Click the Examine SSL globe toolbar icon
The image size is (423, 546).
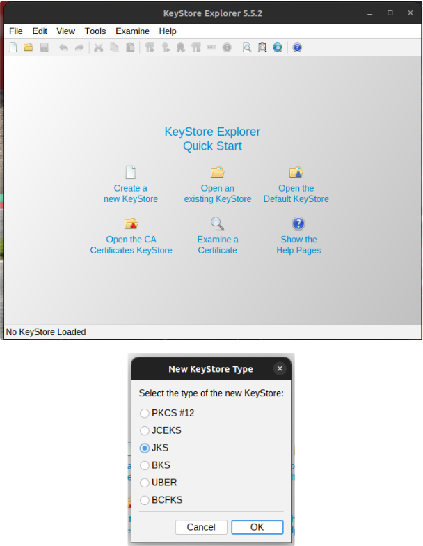tap(278, 47)
